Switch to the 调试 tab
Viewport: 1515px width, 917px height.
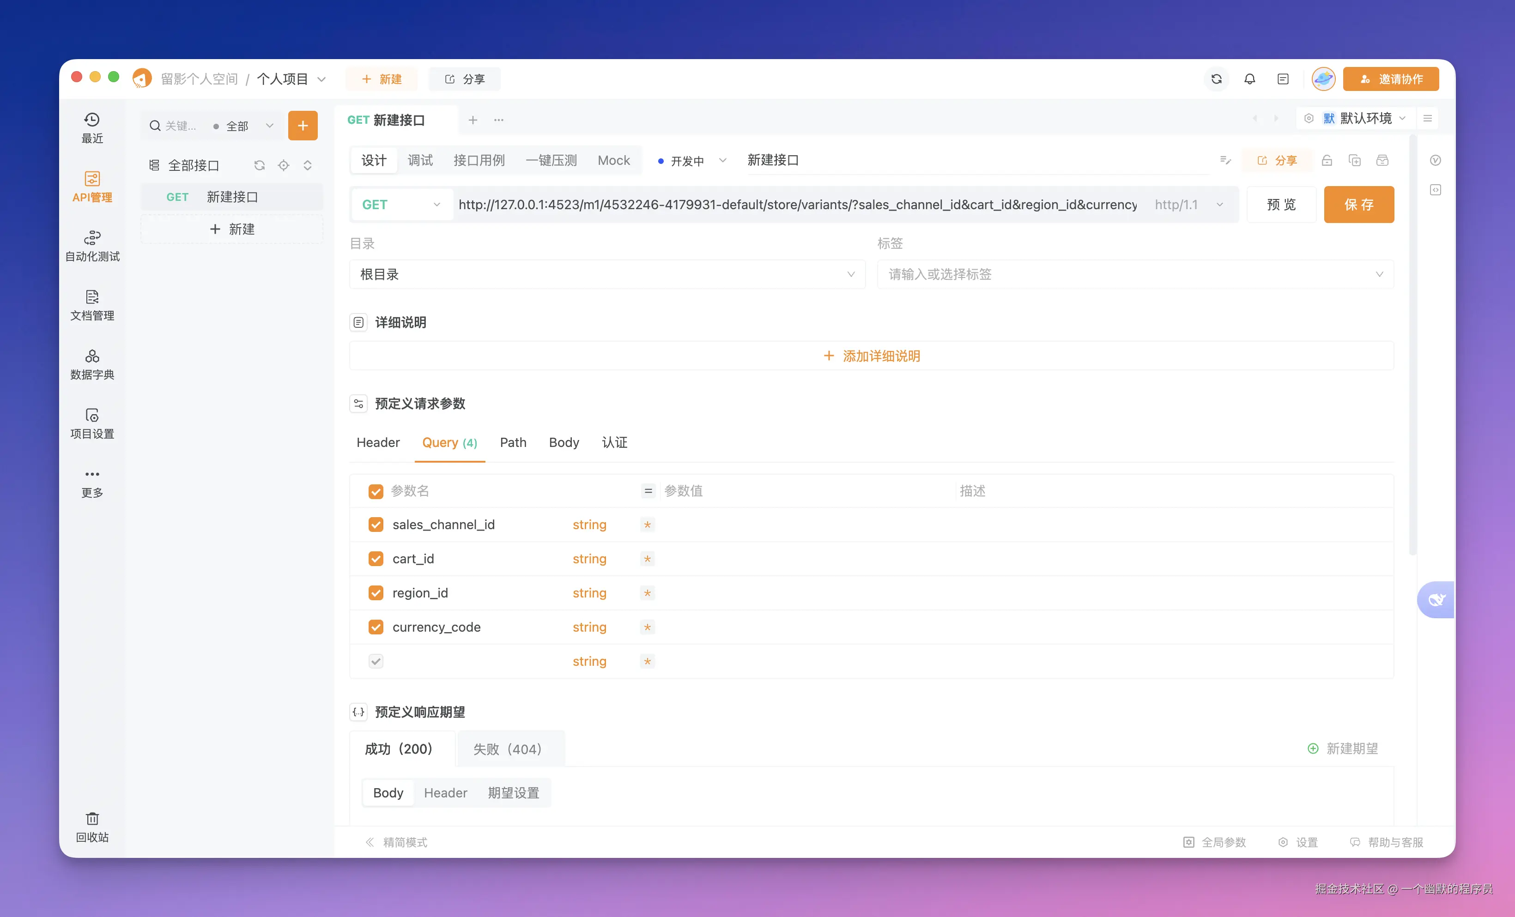point(420,160)
